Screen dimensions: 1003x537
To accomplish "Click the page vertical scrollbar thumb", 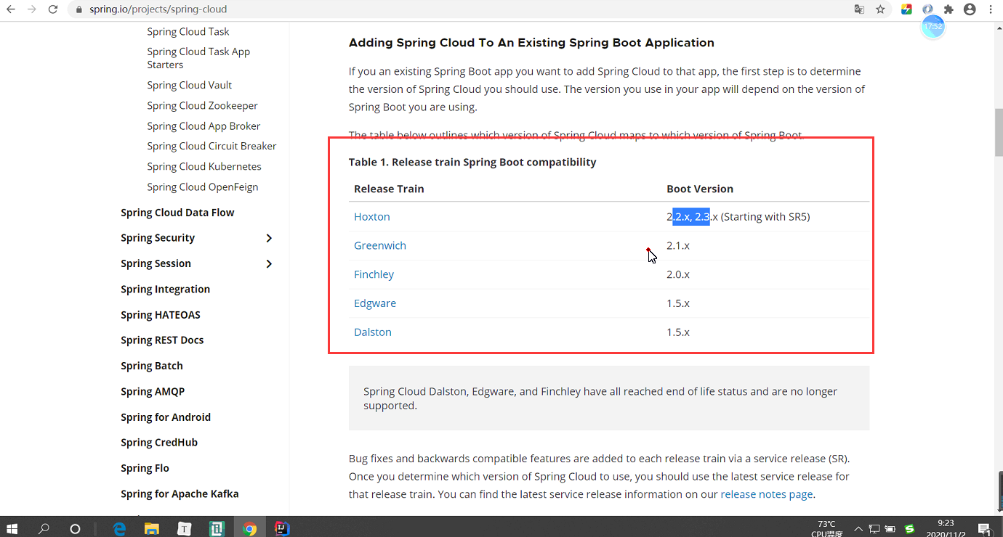I will (x=999, y=132).
